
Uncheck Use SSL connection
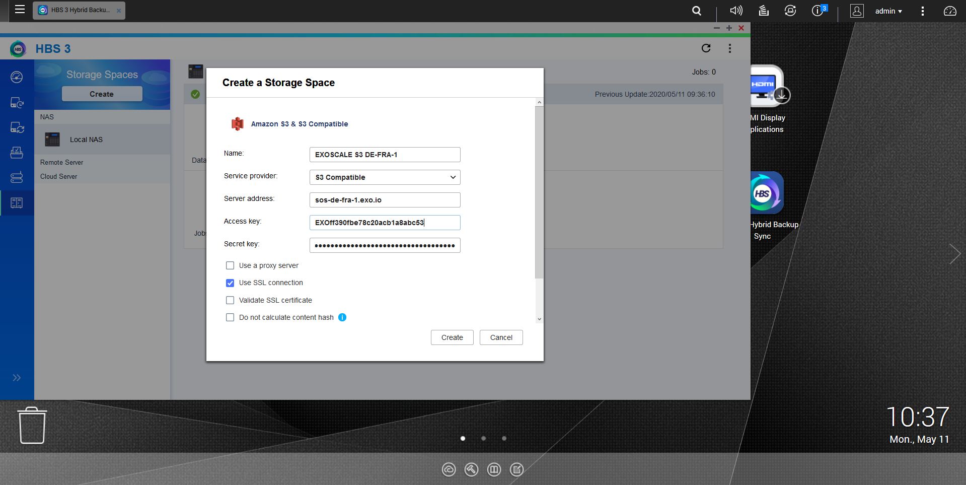(230, 283)
